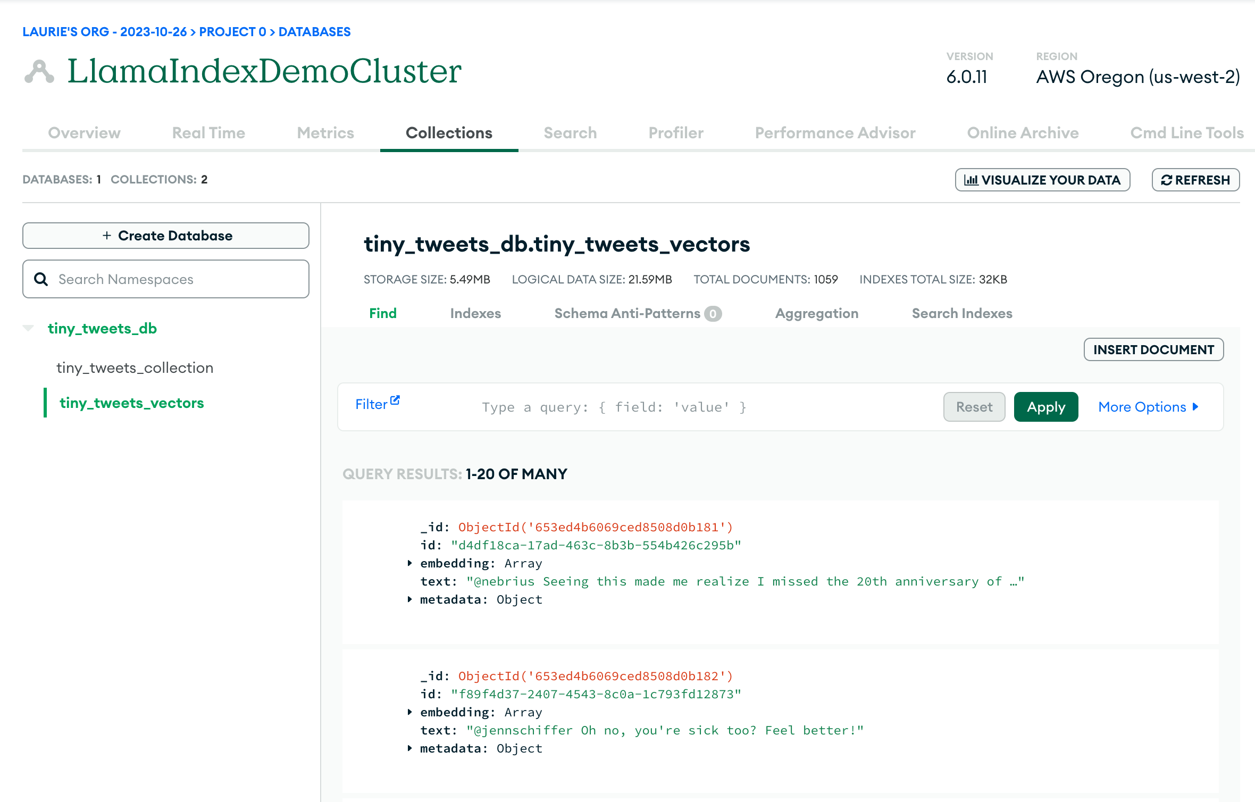1255x802 pixels.
Task: Click the Schema Anti-Patterns count badge
Action: [x=713, y=314]
